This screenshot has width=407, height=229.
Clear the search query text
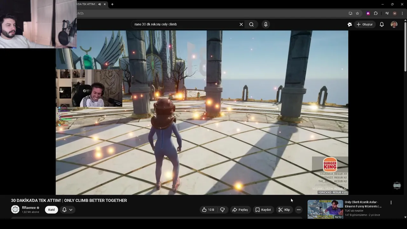(241, 24)
